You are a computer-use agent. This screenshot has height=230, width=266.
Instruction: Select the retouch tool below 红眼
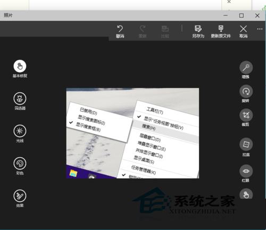[x=246, y=194]
